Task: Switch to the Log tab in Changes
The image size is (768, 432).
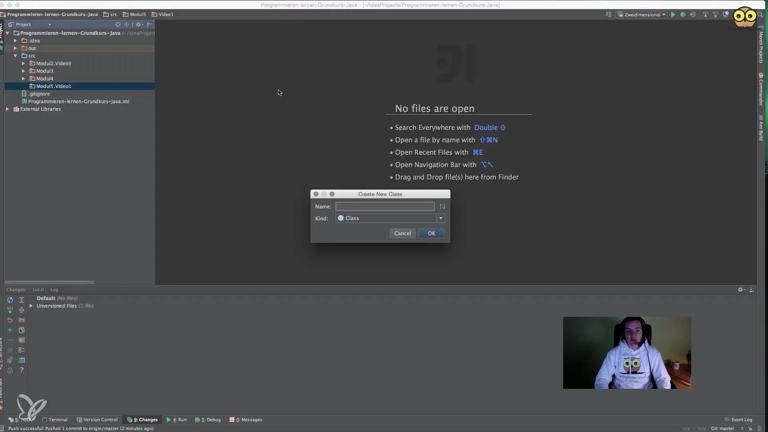Action: coord(54,290)
